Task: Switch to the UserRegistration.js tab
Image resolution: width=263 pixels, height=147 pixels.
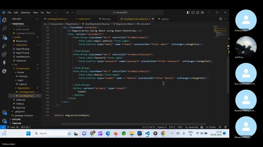Action: (x=57, y=19)
